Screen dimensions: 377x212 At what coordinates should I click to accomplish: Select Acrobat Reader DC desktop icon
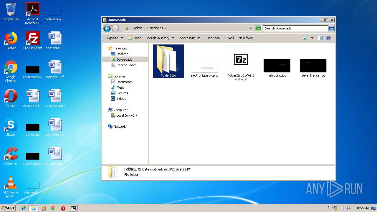pyautogui.click(x=33, y=14)
